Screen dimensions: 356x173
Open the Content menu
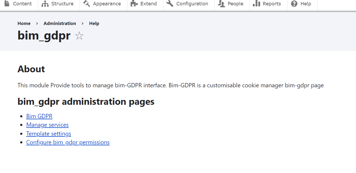click(x=22, y=4)
